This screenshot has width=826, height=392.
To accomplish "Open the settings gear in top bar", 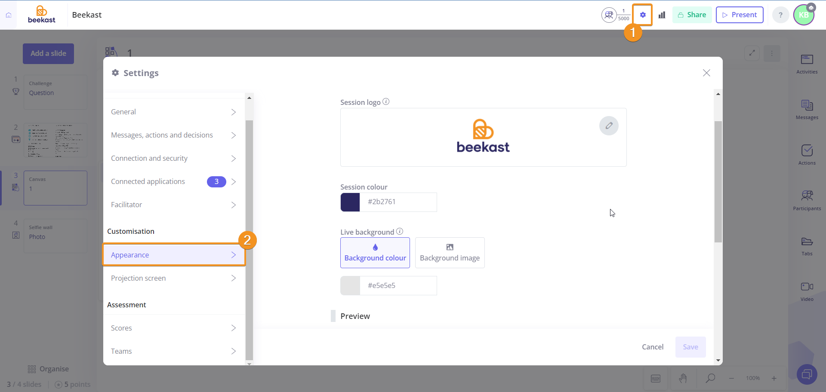I will point(642,15).
